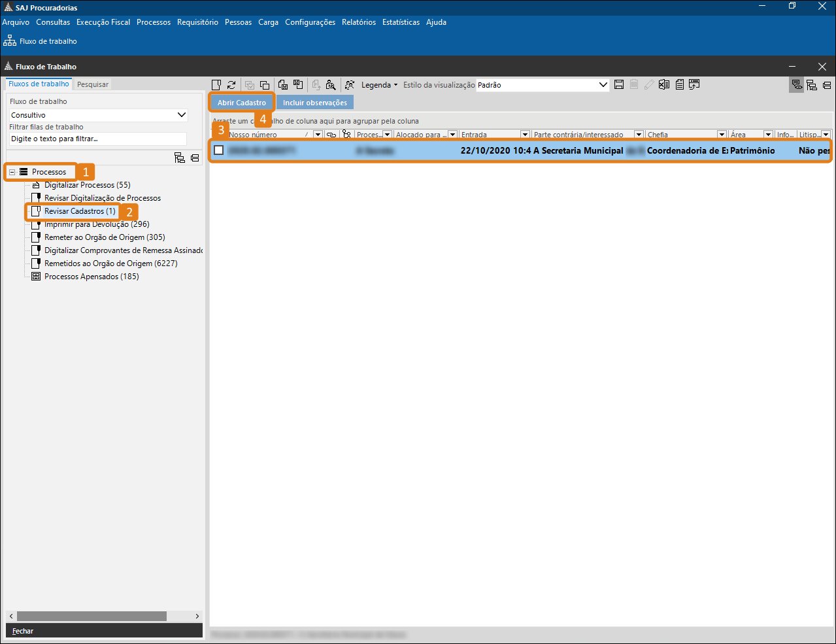
Task: Click the collapse-all icon above queue list
Action: coord(195,158)
